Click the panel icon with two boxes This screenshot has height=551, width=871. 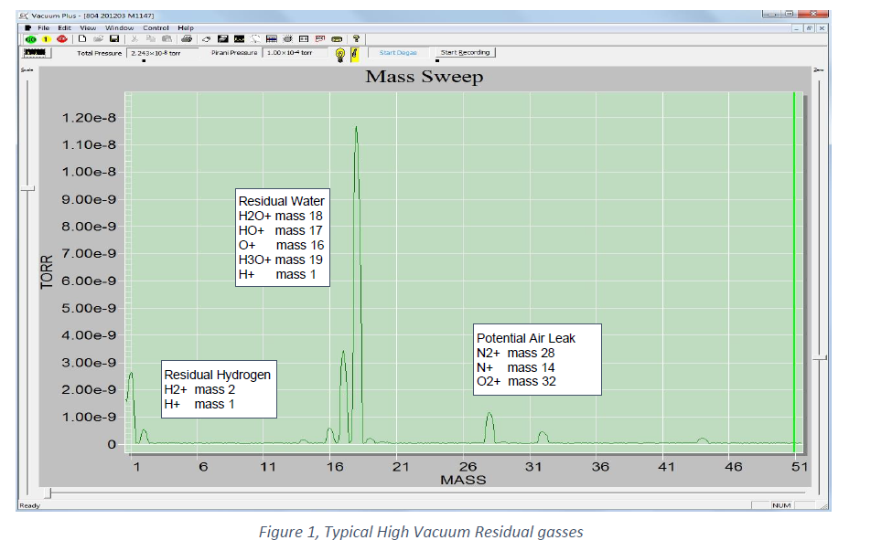(304, 39)
